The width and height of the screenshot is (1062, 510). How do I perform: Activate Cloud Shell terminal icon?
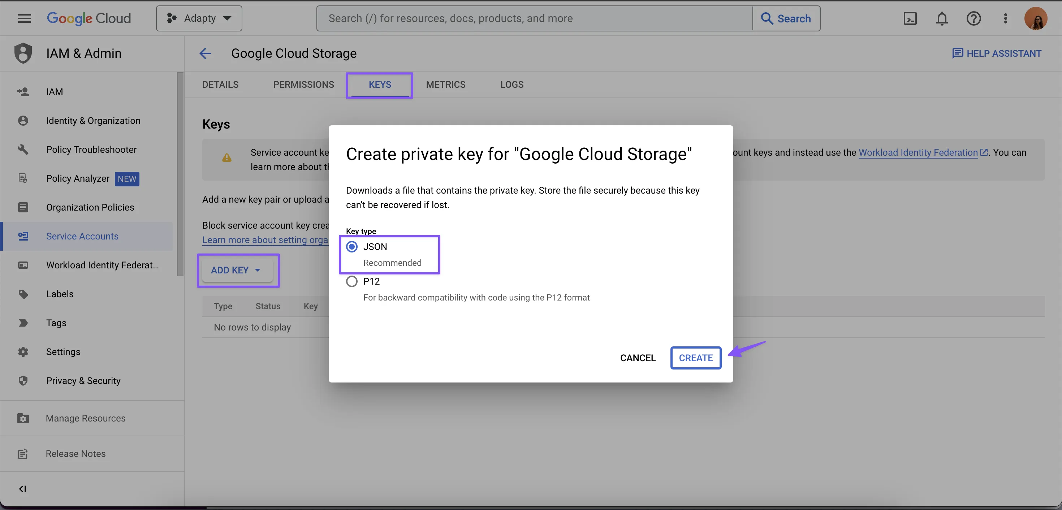(x=910, y=18)
